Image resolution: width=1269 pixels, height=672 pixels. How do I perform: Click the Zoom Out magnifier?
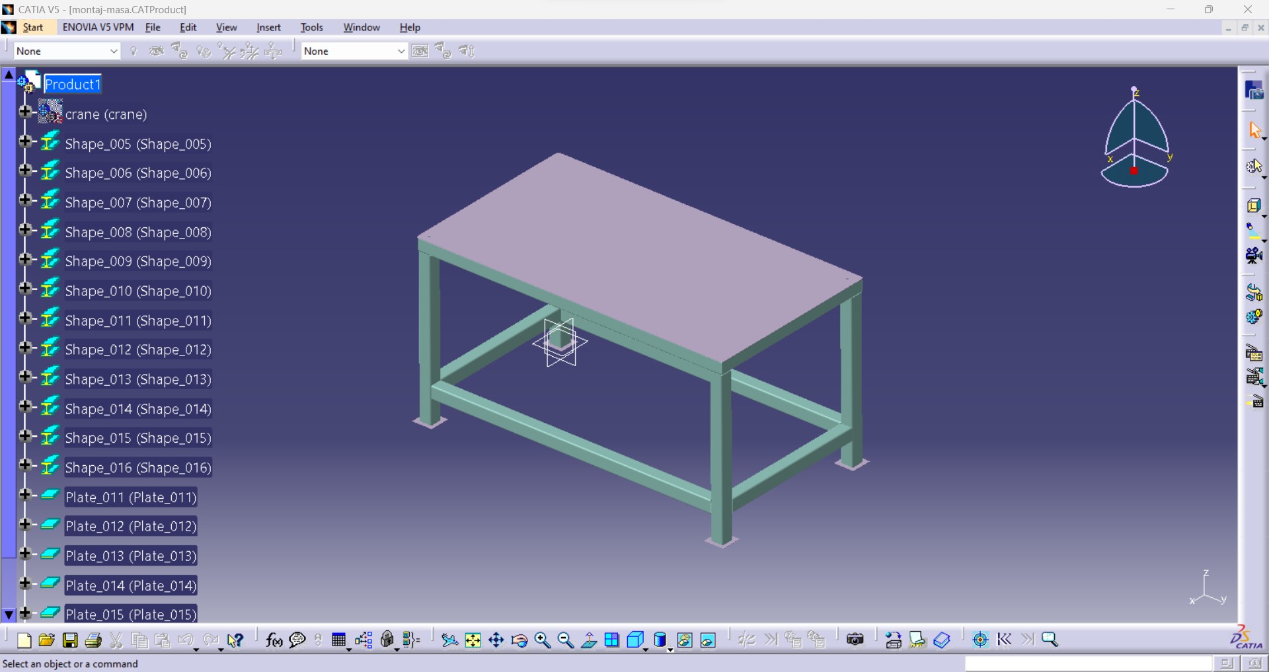[566, 640]
